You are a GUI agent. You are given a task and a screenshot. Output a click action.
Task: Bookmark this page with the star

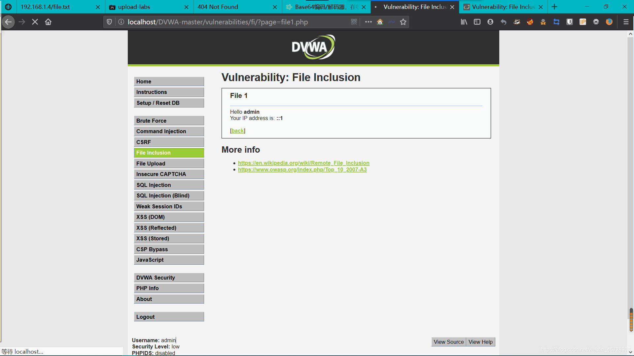click(403, 22)
